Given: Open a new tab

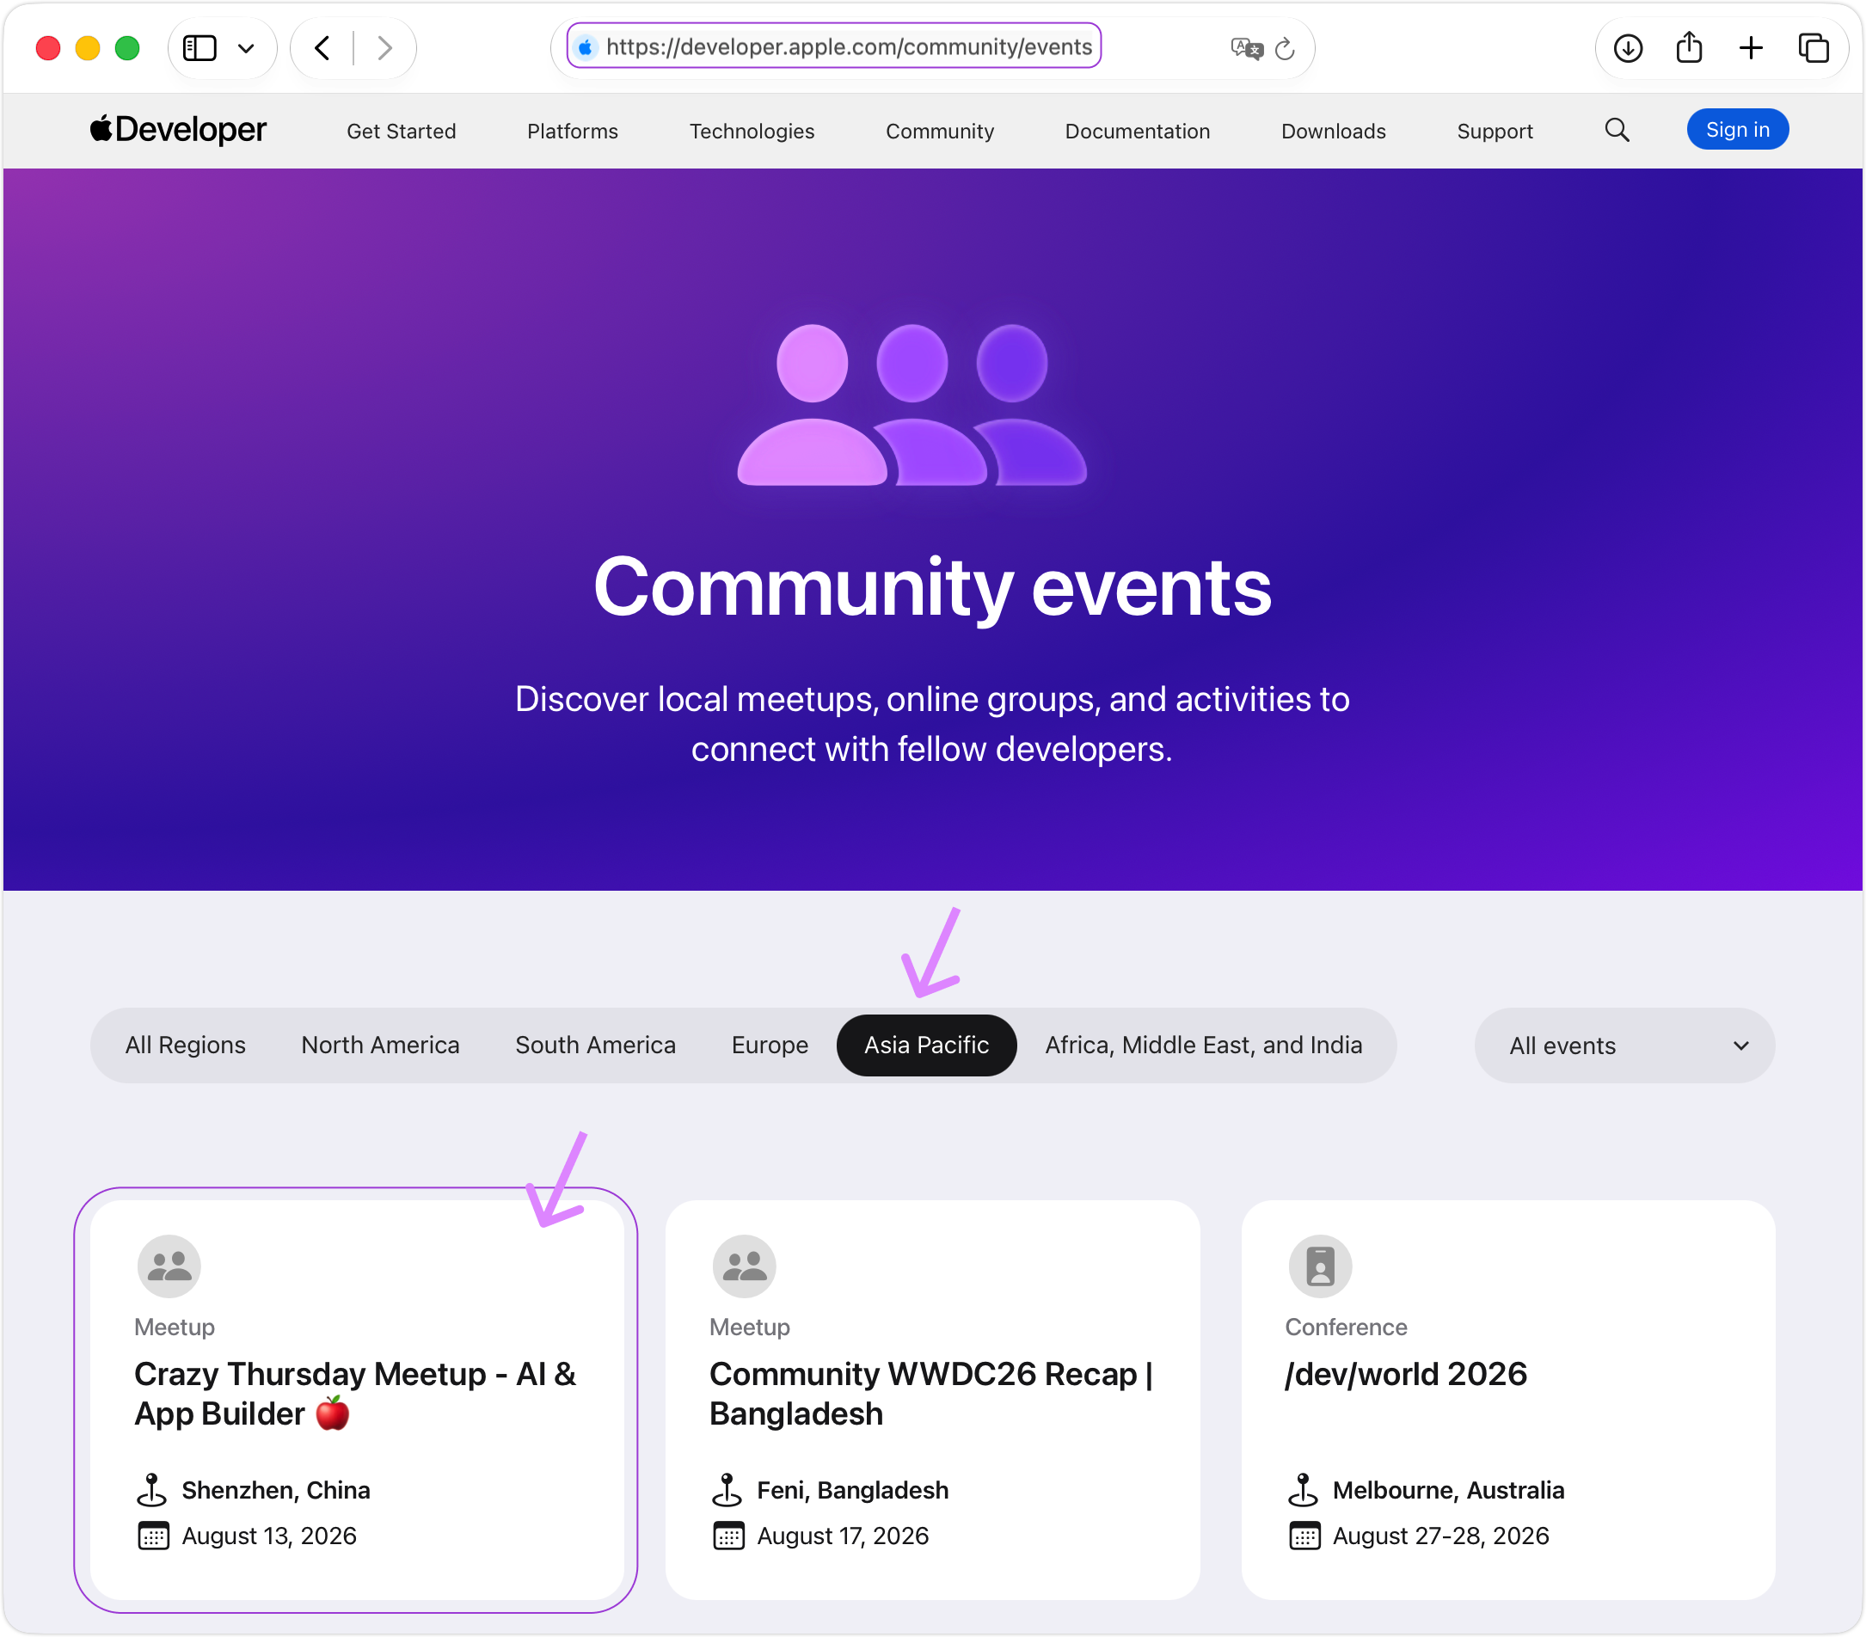Looking at the screenshot, I should pyautogui.click(x=1751, y=47).
